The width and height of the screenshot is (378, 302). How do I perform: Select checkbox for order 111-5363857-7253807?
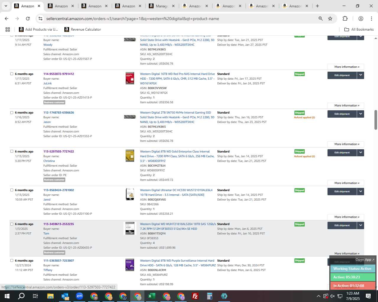pos(12,261)
